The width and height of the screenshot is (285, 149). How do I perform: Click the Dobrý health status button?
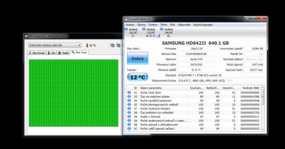[x=138, y=58]
